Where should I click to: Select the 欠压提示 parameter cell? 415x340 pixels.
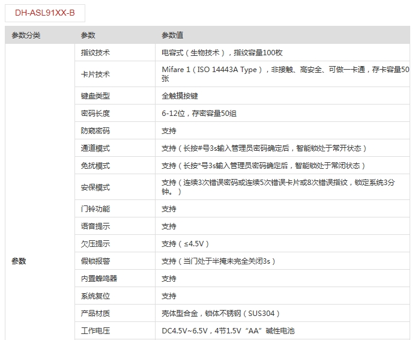[x=115, y=244]
